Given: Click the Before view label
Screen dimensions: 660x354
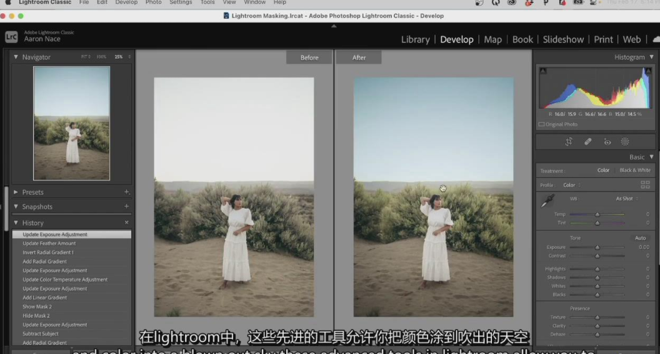Looking at the screenshot, I should 309,58.
